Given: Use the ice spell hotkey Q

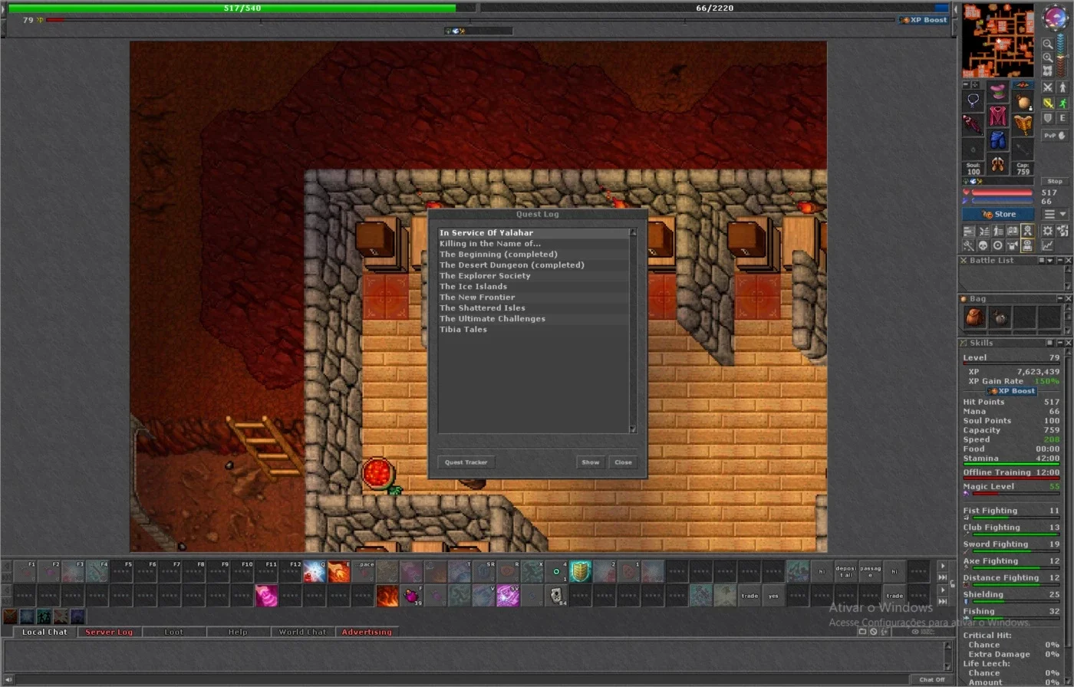Looking at the screenshot, I should (315, 571).
